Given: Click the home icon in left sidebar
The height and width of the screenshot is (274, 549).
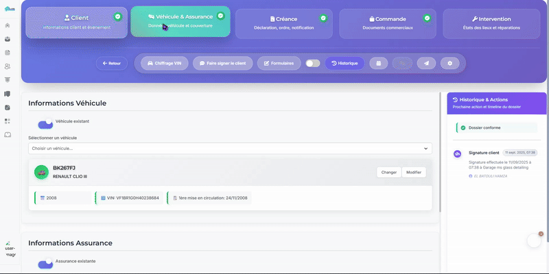Looking at the screenshot, I should [x=8, y=25].
